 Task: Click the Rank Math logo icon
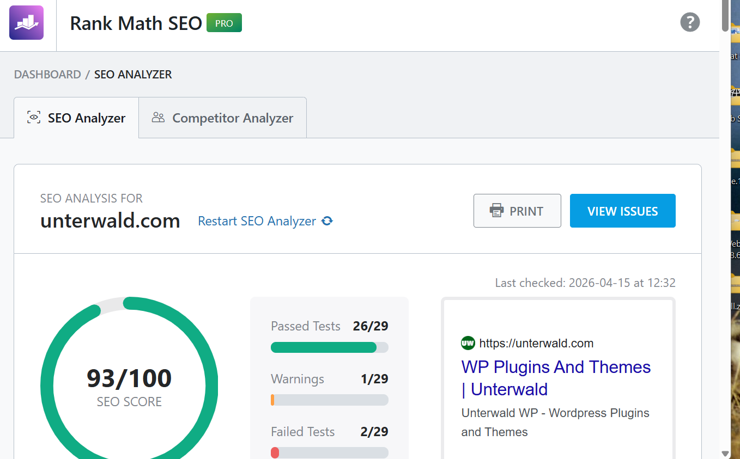pos(26,23)
